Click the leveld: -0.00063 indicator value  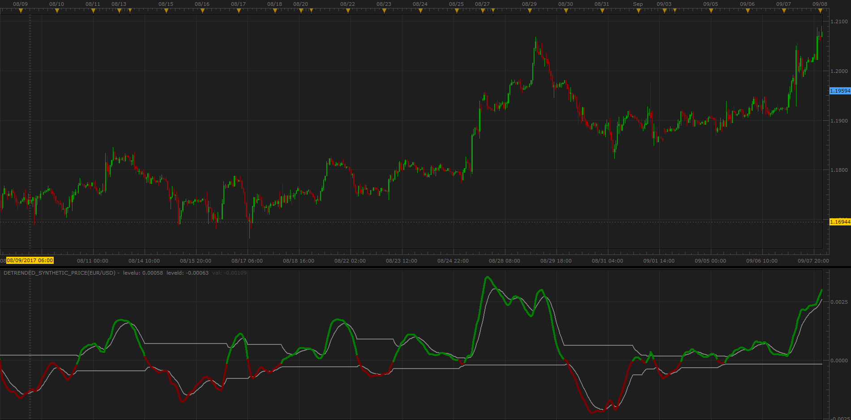tap(188, 273)
